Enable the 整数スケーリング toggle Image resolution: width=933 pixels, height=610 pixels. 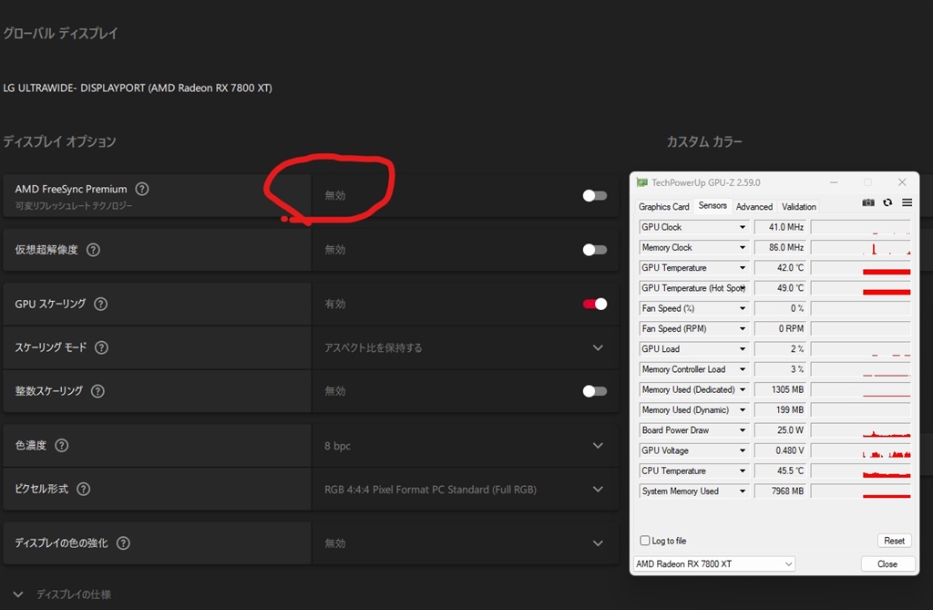pyautogui.click(x=594, y=391)
